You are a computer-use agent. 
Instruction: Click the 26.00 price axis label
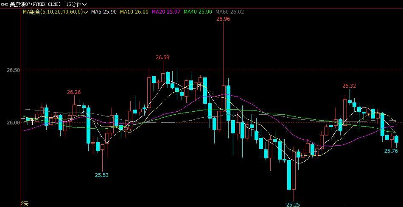tap(13, 123)
